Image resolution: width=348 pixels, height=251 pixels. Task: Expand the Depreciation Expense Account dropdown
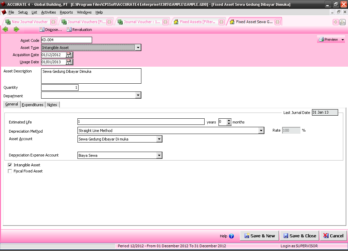(159, 155)
